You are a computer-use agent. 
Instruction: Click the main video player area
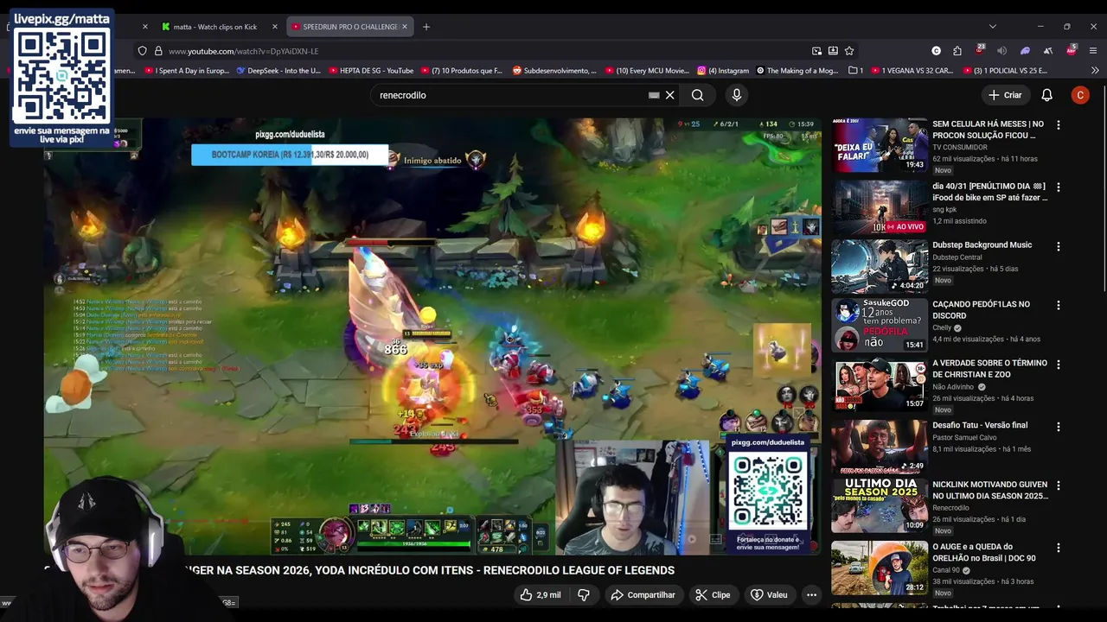[x=432, y=336]
